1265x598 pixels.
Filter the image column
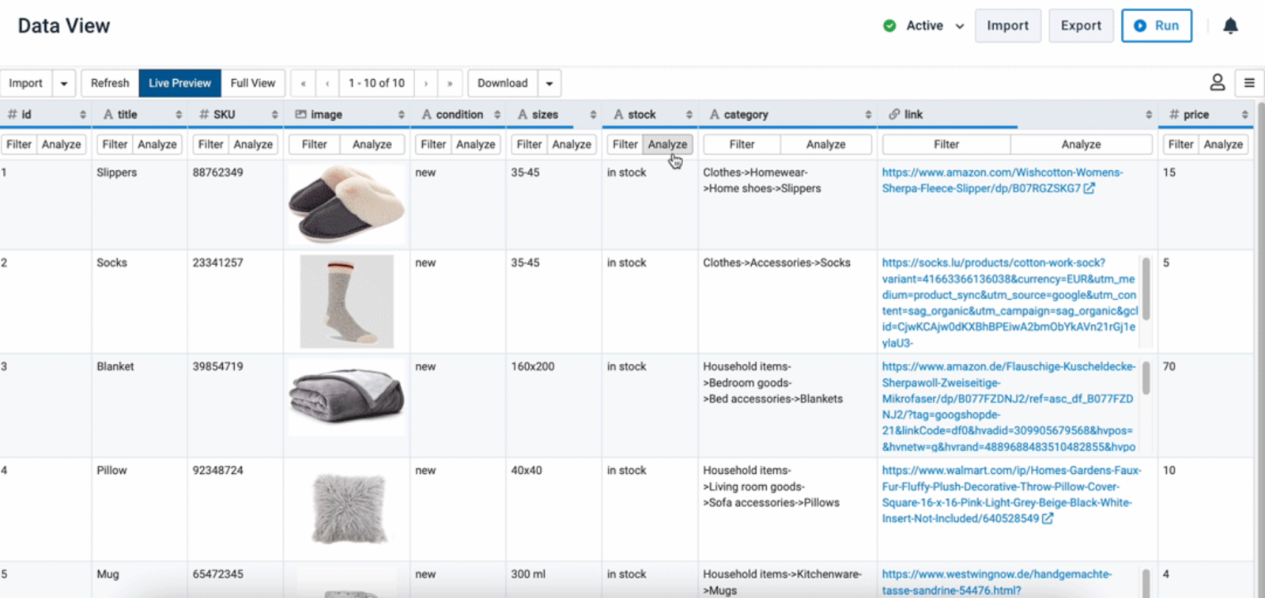point(314,145)
